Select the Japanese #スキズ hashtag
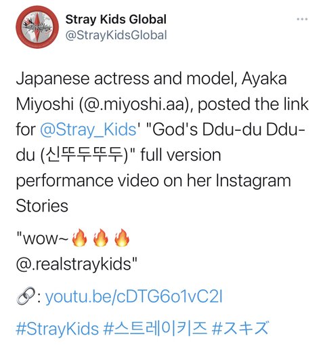325x345 pixels. [240, 329]
